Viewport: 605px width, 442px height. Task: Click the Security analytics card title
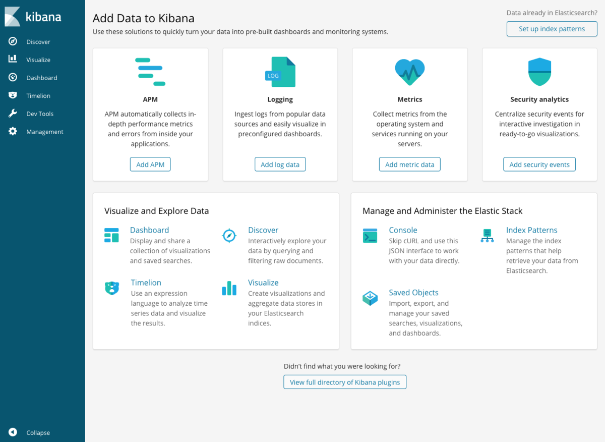click(539, 99)
